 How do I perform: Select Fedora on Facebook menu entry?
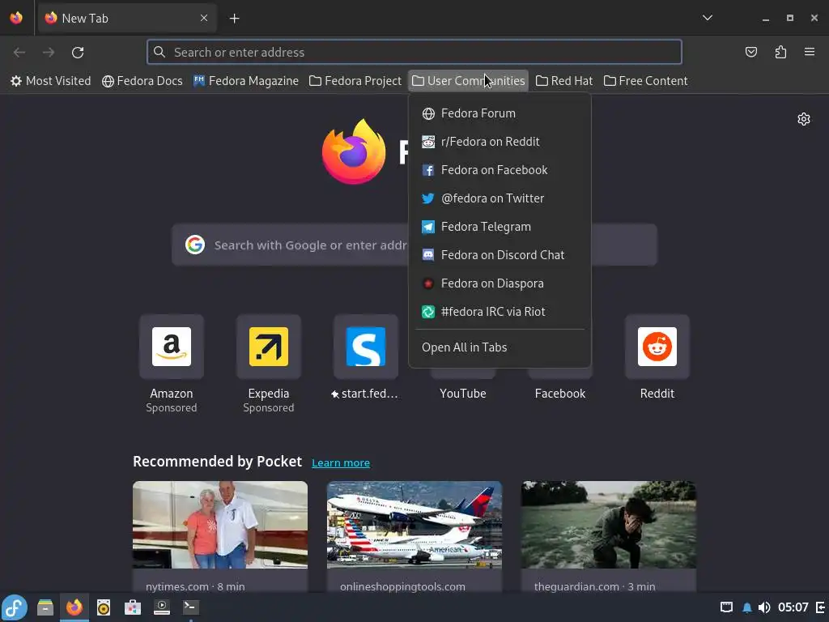click(x=500, y=170)
